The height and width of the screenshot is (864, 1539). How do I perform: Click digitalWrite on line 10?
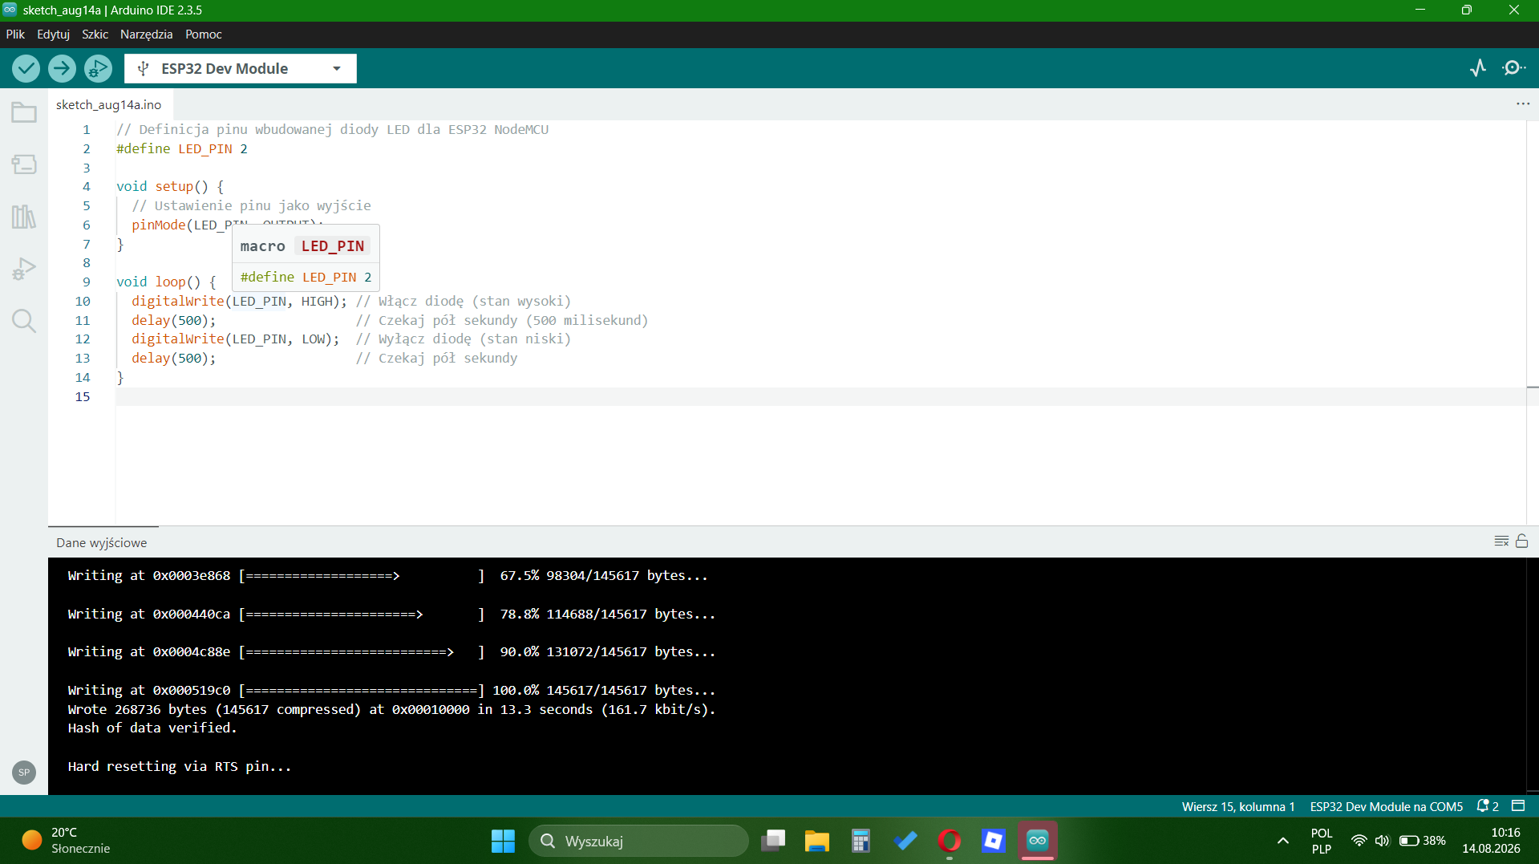click(x=178, y=301)
